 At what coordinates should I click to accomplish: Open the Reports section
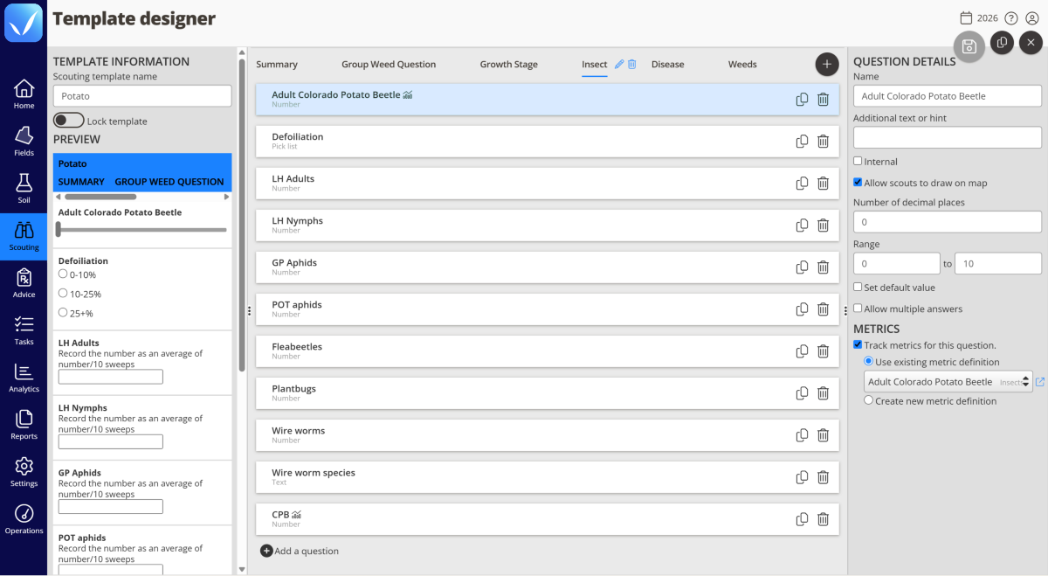point(24,425)
